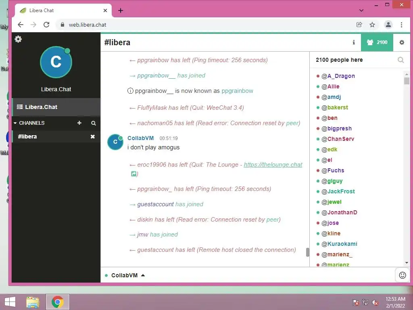Image resolution: width=413 pixels, height=310 pixels.
Task: Reload the web.libera.chat page
Action: (x=47, y=25)
